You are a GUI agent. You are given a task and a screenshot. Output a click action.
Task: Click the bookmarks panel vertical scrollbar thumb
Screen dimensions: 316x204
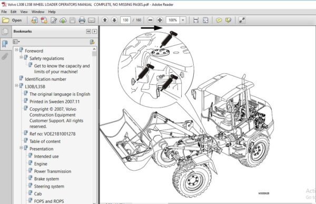[x=94, y=54]
